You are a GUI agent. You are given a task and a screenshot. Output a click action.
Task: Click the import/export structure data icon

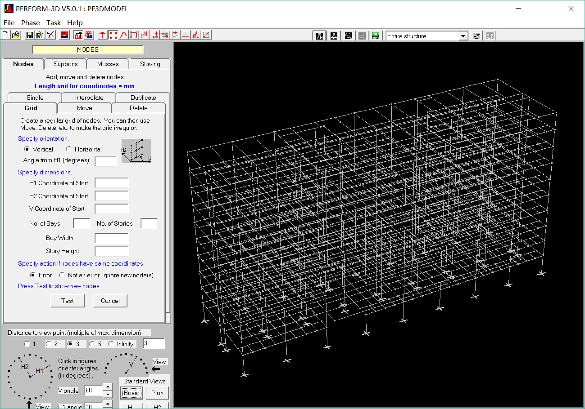pos(165,35)
